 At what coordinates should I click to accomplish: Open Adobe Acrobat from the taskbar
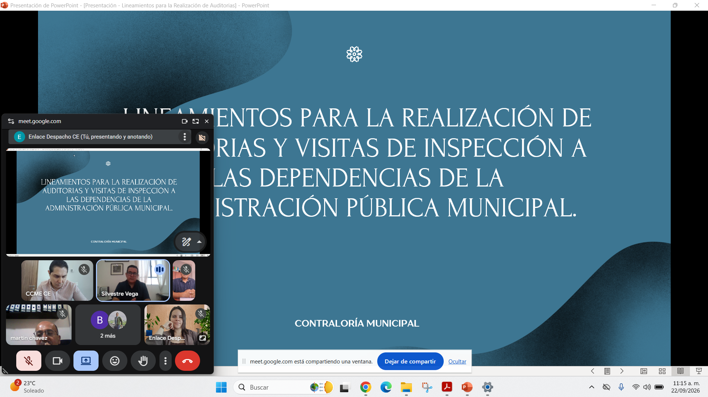tap(447, 387)
